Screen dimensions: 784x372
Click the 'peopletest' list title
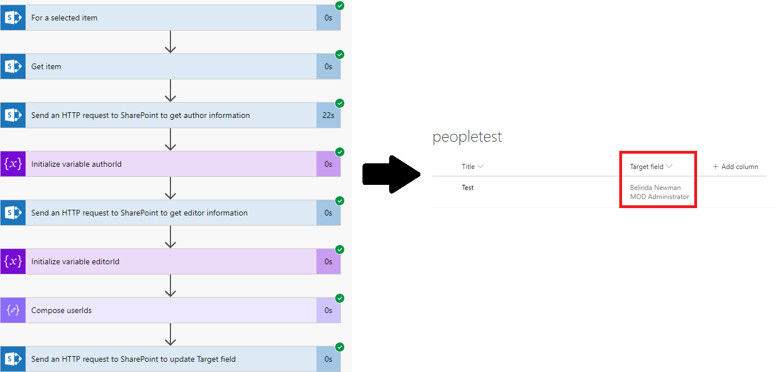click(467, 136)
